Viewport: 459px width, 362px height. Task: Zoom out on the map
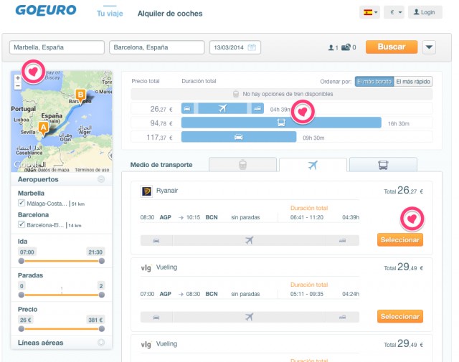(18, 86)
